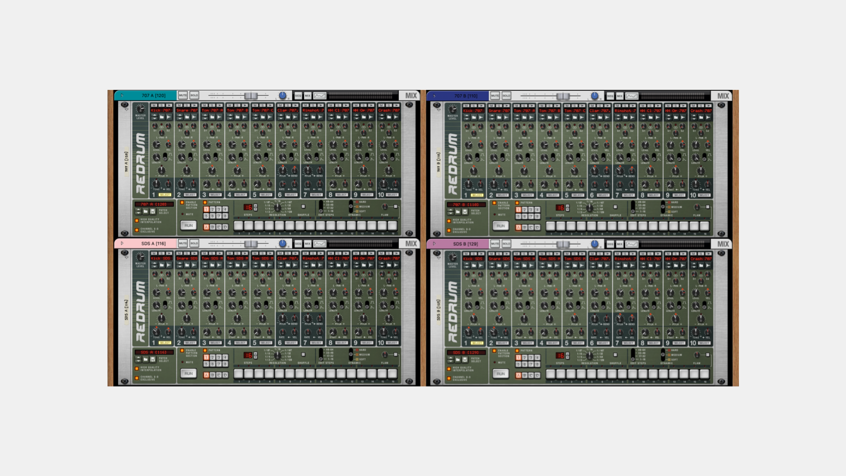Select pattern bank B in 707 A
The height and width of the screenshot is (476, 846).
213,227
